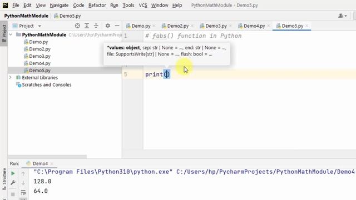Close the Demo4.py editor tab
Screen dimensions: 356x200
click(x=268, y=26)
